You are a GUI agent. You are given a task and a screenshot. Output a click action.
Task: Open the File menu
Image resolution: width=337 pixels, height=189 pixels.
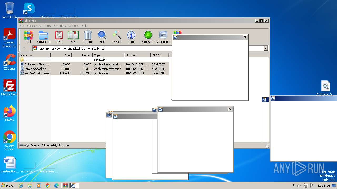22,26
